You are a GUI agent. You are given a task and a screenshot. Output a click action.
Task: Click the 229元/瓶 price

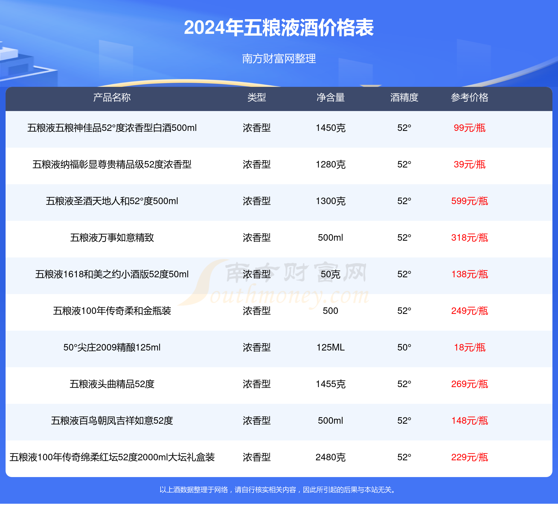coord(470,457)
